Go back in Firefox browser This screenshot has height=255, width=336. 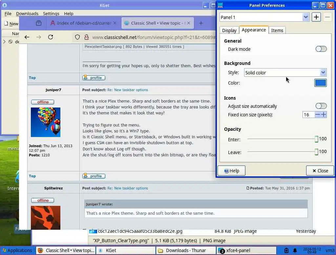point(27,37)
